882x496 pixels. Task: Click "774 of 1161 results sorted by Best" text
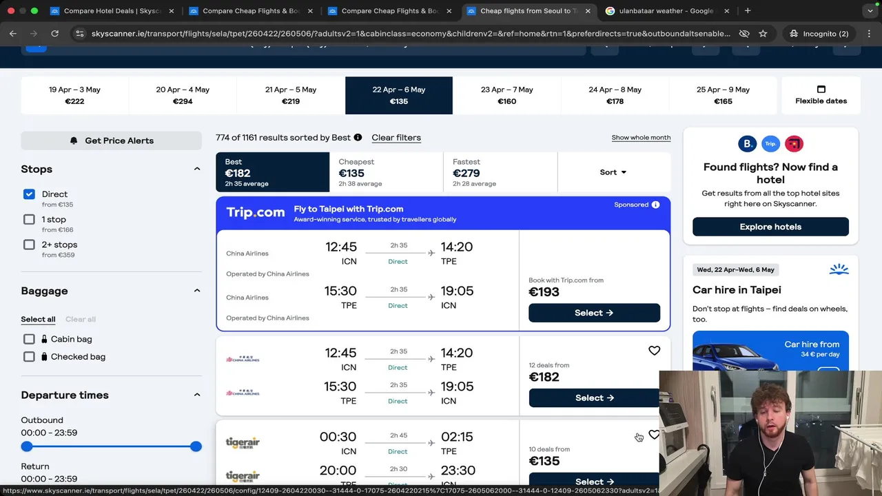[x=283, y=137]
